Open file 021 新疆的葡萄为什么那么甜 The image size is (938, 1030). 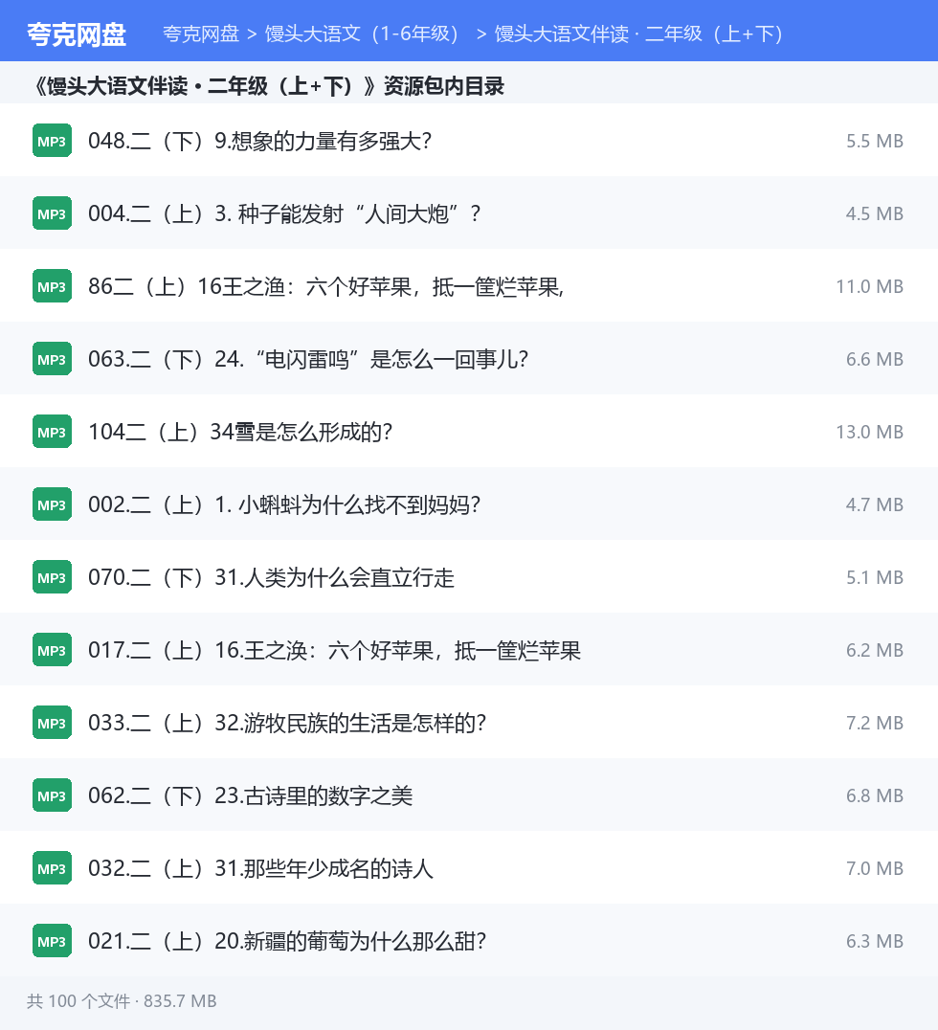pyautogui.click(x=287, y=941)
